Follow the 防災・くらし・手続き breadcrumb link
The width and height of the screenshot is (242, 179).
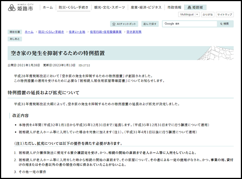pyautogui.click(x=51, y=32)
